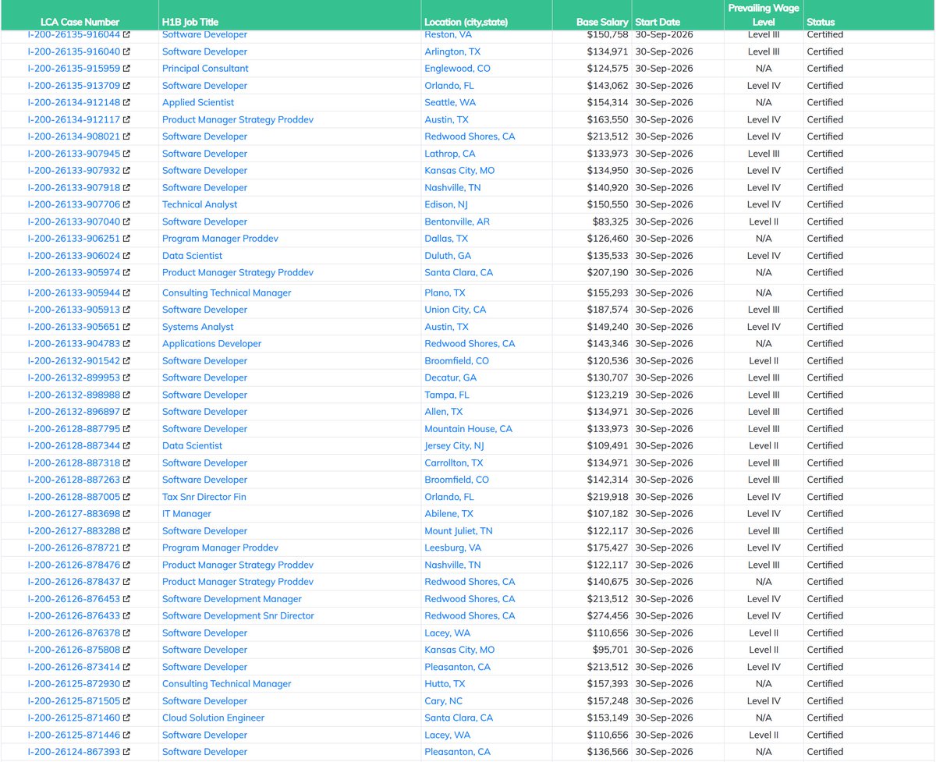Viewport: 936px width, 762px height.
Task: Open the Mountain House, CA location link
Action: point(469,429)
